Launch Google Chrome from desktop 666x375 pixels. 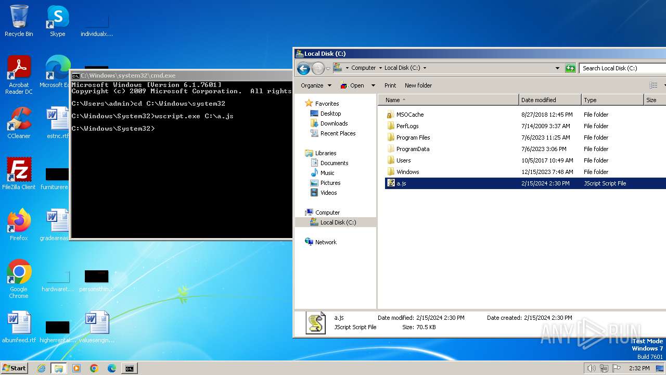tap(19, 279)
